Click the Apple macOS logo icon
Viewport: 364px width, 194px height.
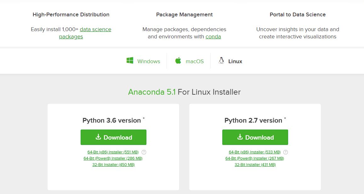(x=178, y=60)
